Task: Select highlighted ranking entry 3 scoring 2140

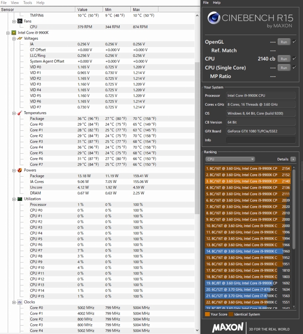Action: coord(248,181)
